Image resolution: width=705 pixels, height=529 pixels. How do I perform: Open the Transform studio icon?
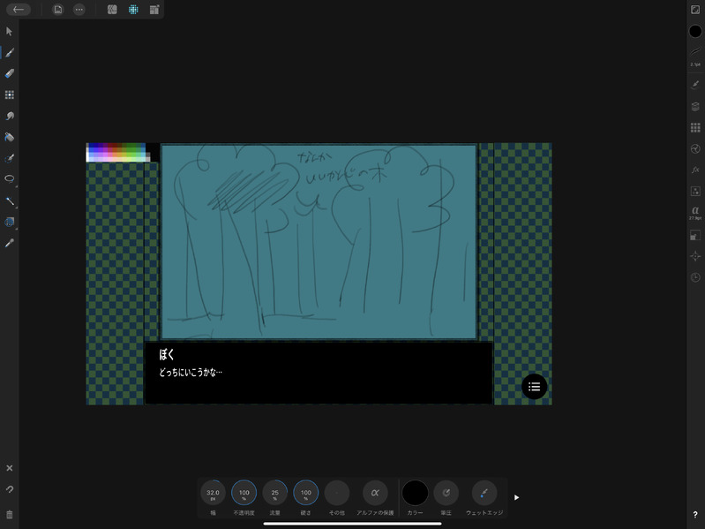coord(695,235)
